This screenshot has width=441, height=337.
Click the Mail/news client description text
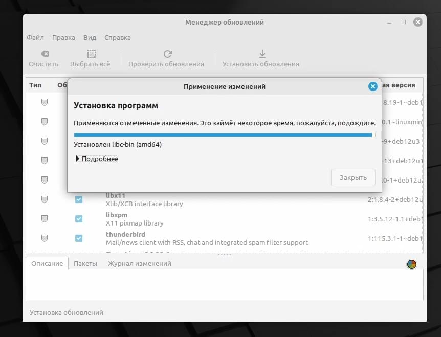pos(207,242)
